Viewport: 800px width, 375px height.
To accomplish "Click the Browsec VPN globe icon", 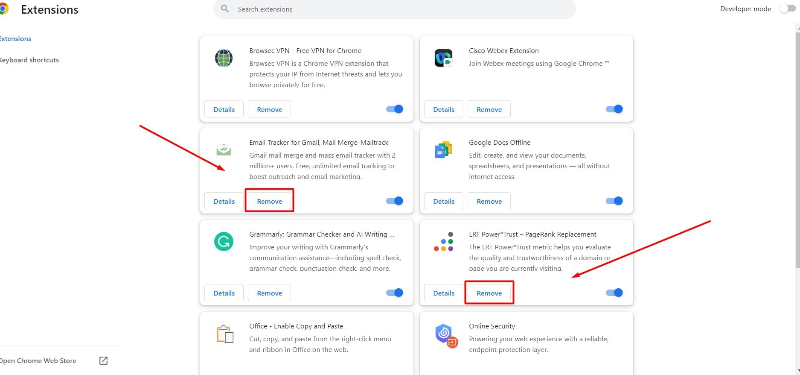I will (x=224, y=58).
